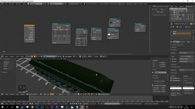Open the Cycles Render engine dropdown
Viewport: 195px width, 109px height.
click(75, 4)
